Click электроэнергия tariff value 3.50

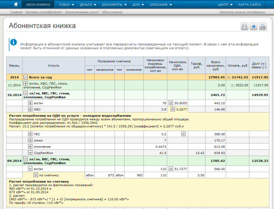201,175
